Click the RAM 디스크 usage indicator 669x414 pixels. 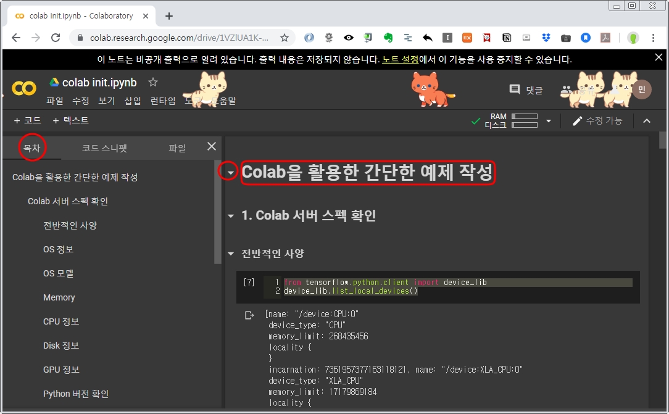511,121
